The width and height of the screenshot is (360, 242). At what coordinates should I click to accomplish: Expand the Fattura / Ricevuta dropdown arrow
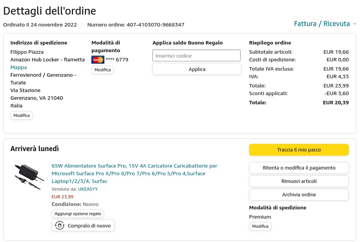(355, 24)
